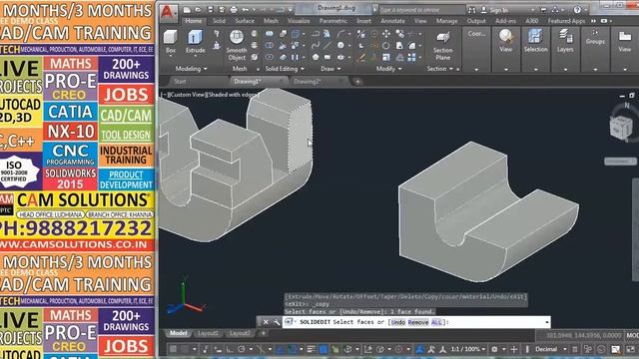
Task: Open the command line customize wrench
Action: coord(277,322)
